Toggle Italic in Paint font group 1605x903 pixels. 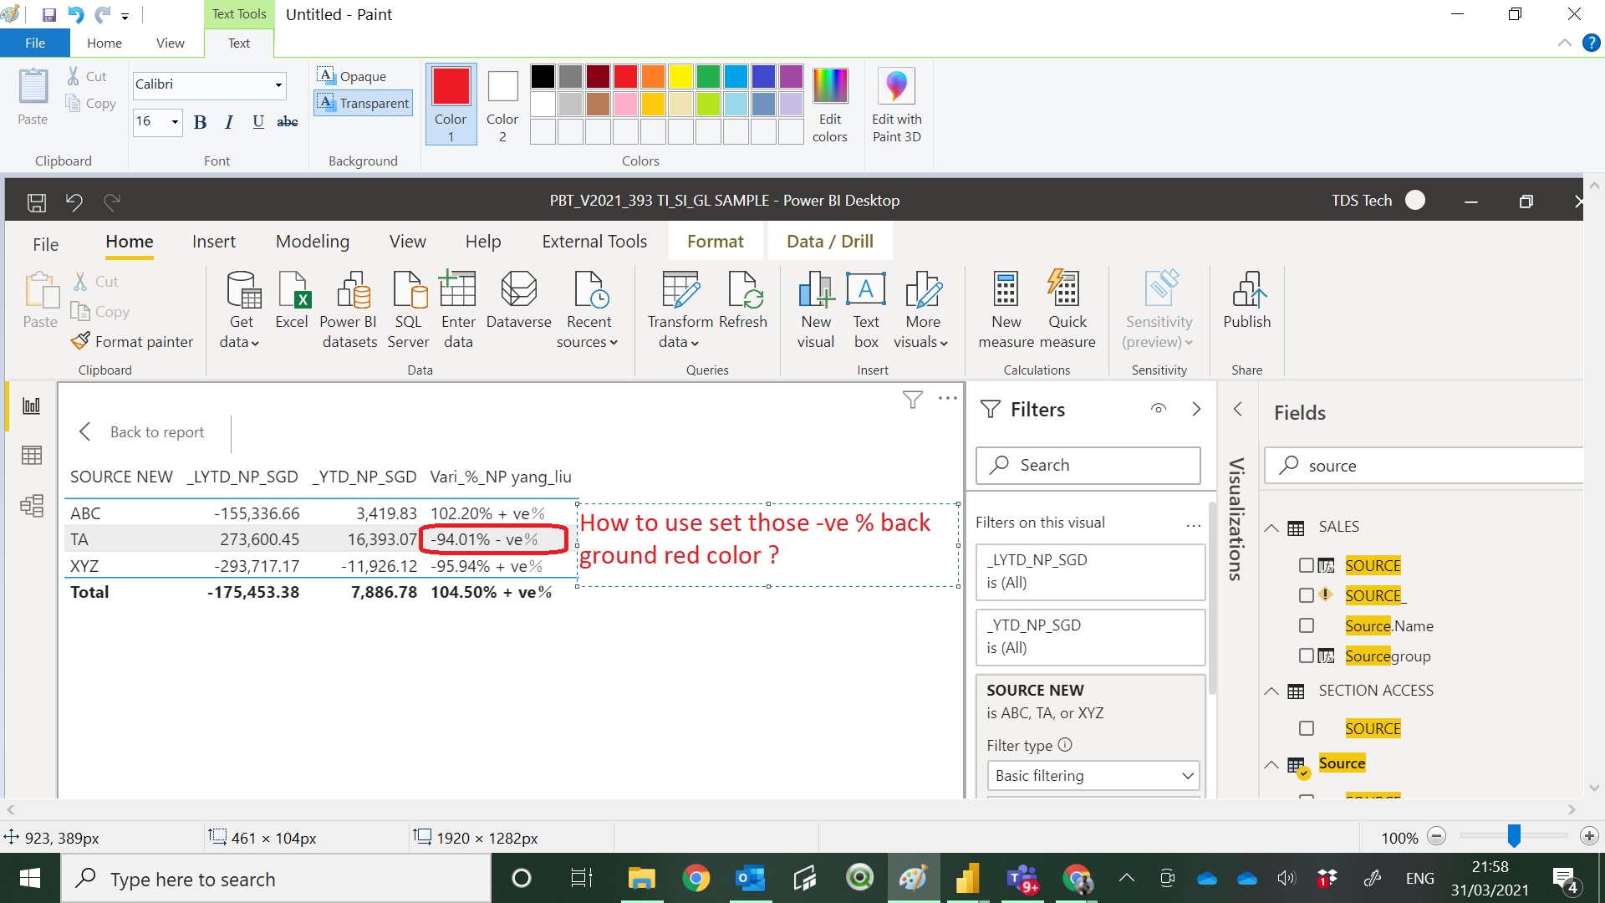tap(229, 122)
